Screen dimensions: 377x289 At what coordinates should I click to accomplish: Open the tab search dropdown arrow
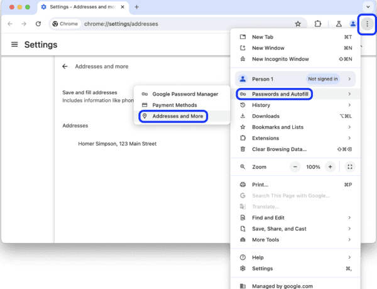coord(368,7)
